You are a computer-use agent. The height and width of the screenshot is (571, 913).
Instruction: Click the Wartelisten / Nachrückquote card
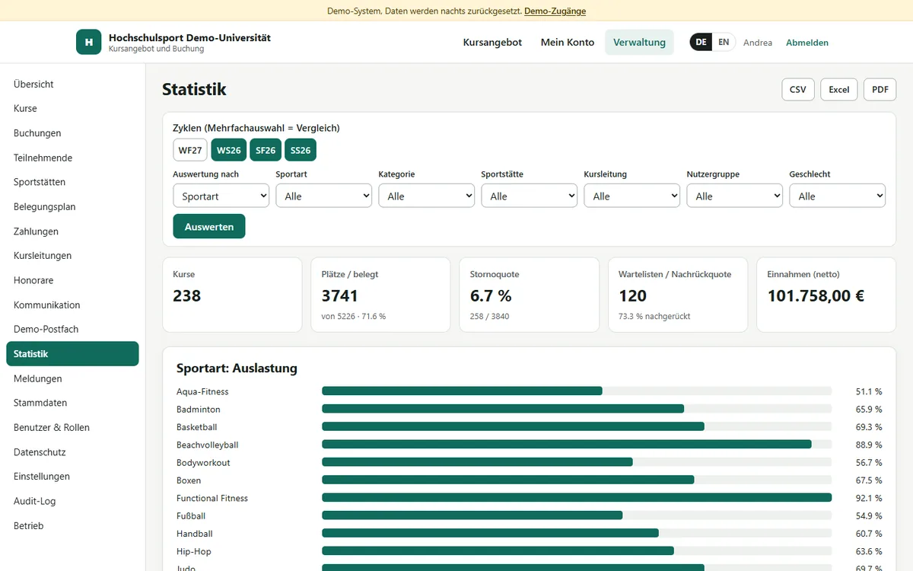tap(678, 295)
